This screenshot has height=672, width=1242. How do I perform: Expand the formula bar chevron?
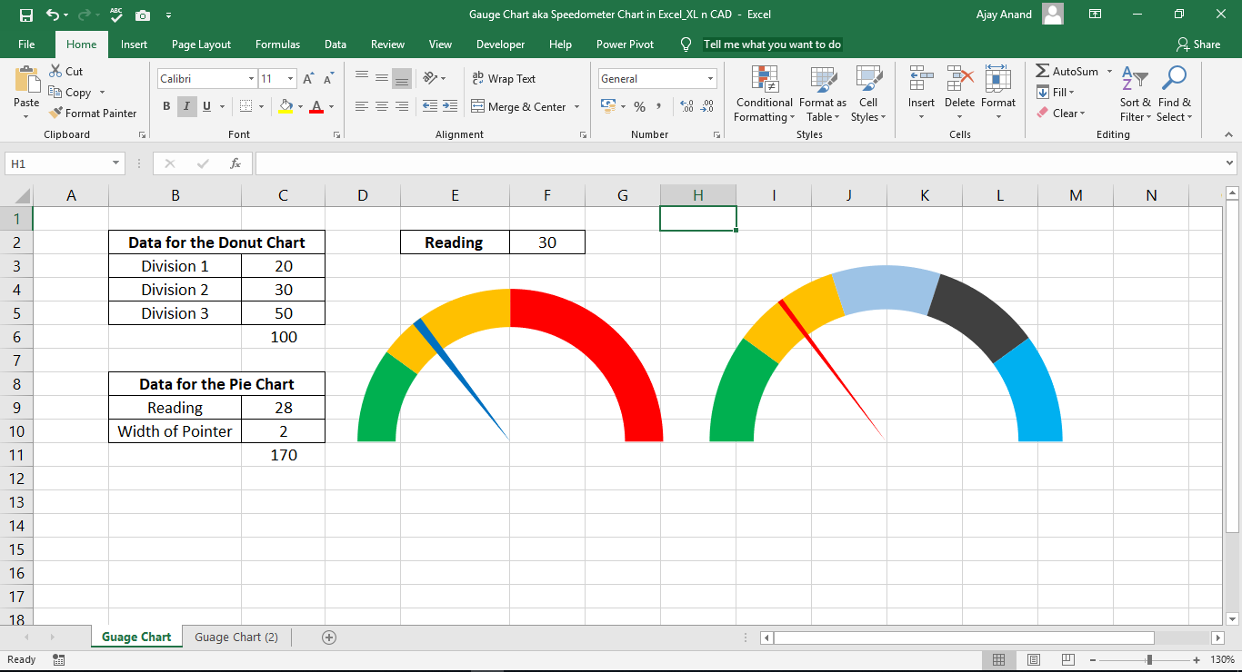1230,163
